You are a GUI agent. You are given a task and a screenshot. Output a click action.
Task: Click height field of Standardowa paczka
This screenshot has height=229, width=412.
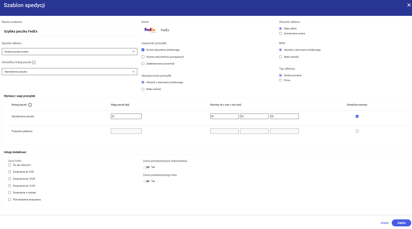tap(285, 116)
